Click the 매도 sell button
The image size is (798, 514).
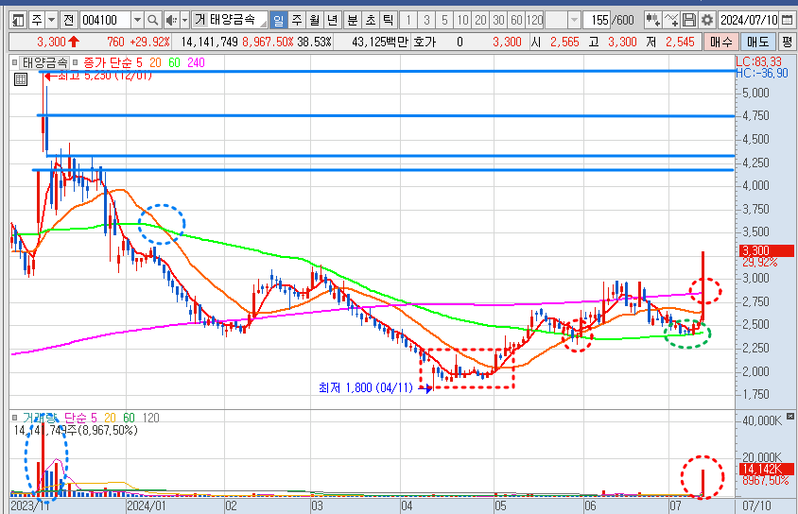point(757,42)
